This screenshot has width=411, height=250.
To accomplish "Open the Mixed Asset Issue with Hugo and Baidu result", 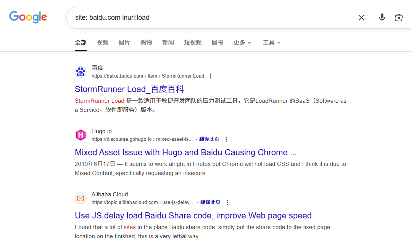I will tap(185, 153).
